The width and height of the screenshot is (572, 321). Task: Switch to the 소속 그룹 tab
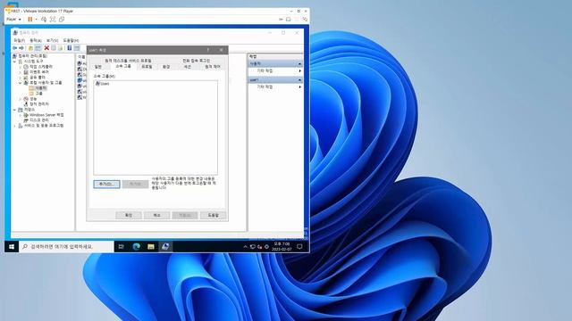tap(123, 66)
